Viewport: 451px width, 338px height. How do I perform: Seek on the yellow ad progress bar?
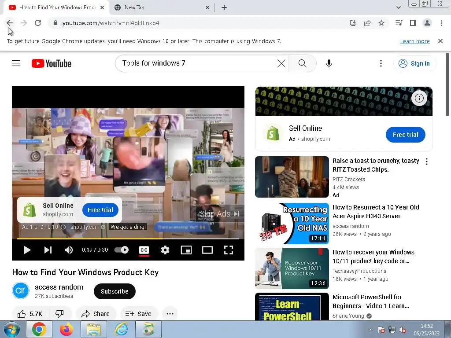pyautogui.click(x=128, y=239)
